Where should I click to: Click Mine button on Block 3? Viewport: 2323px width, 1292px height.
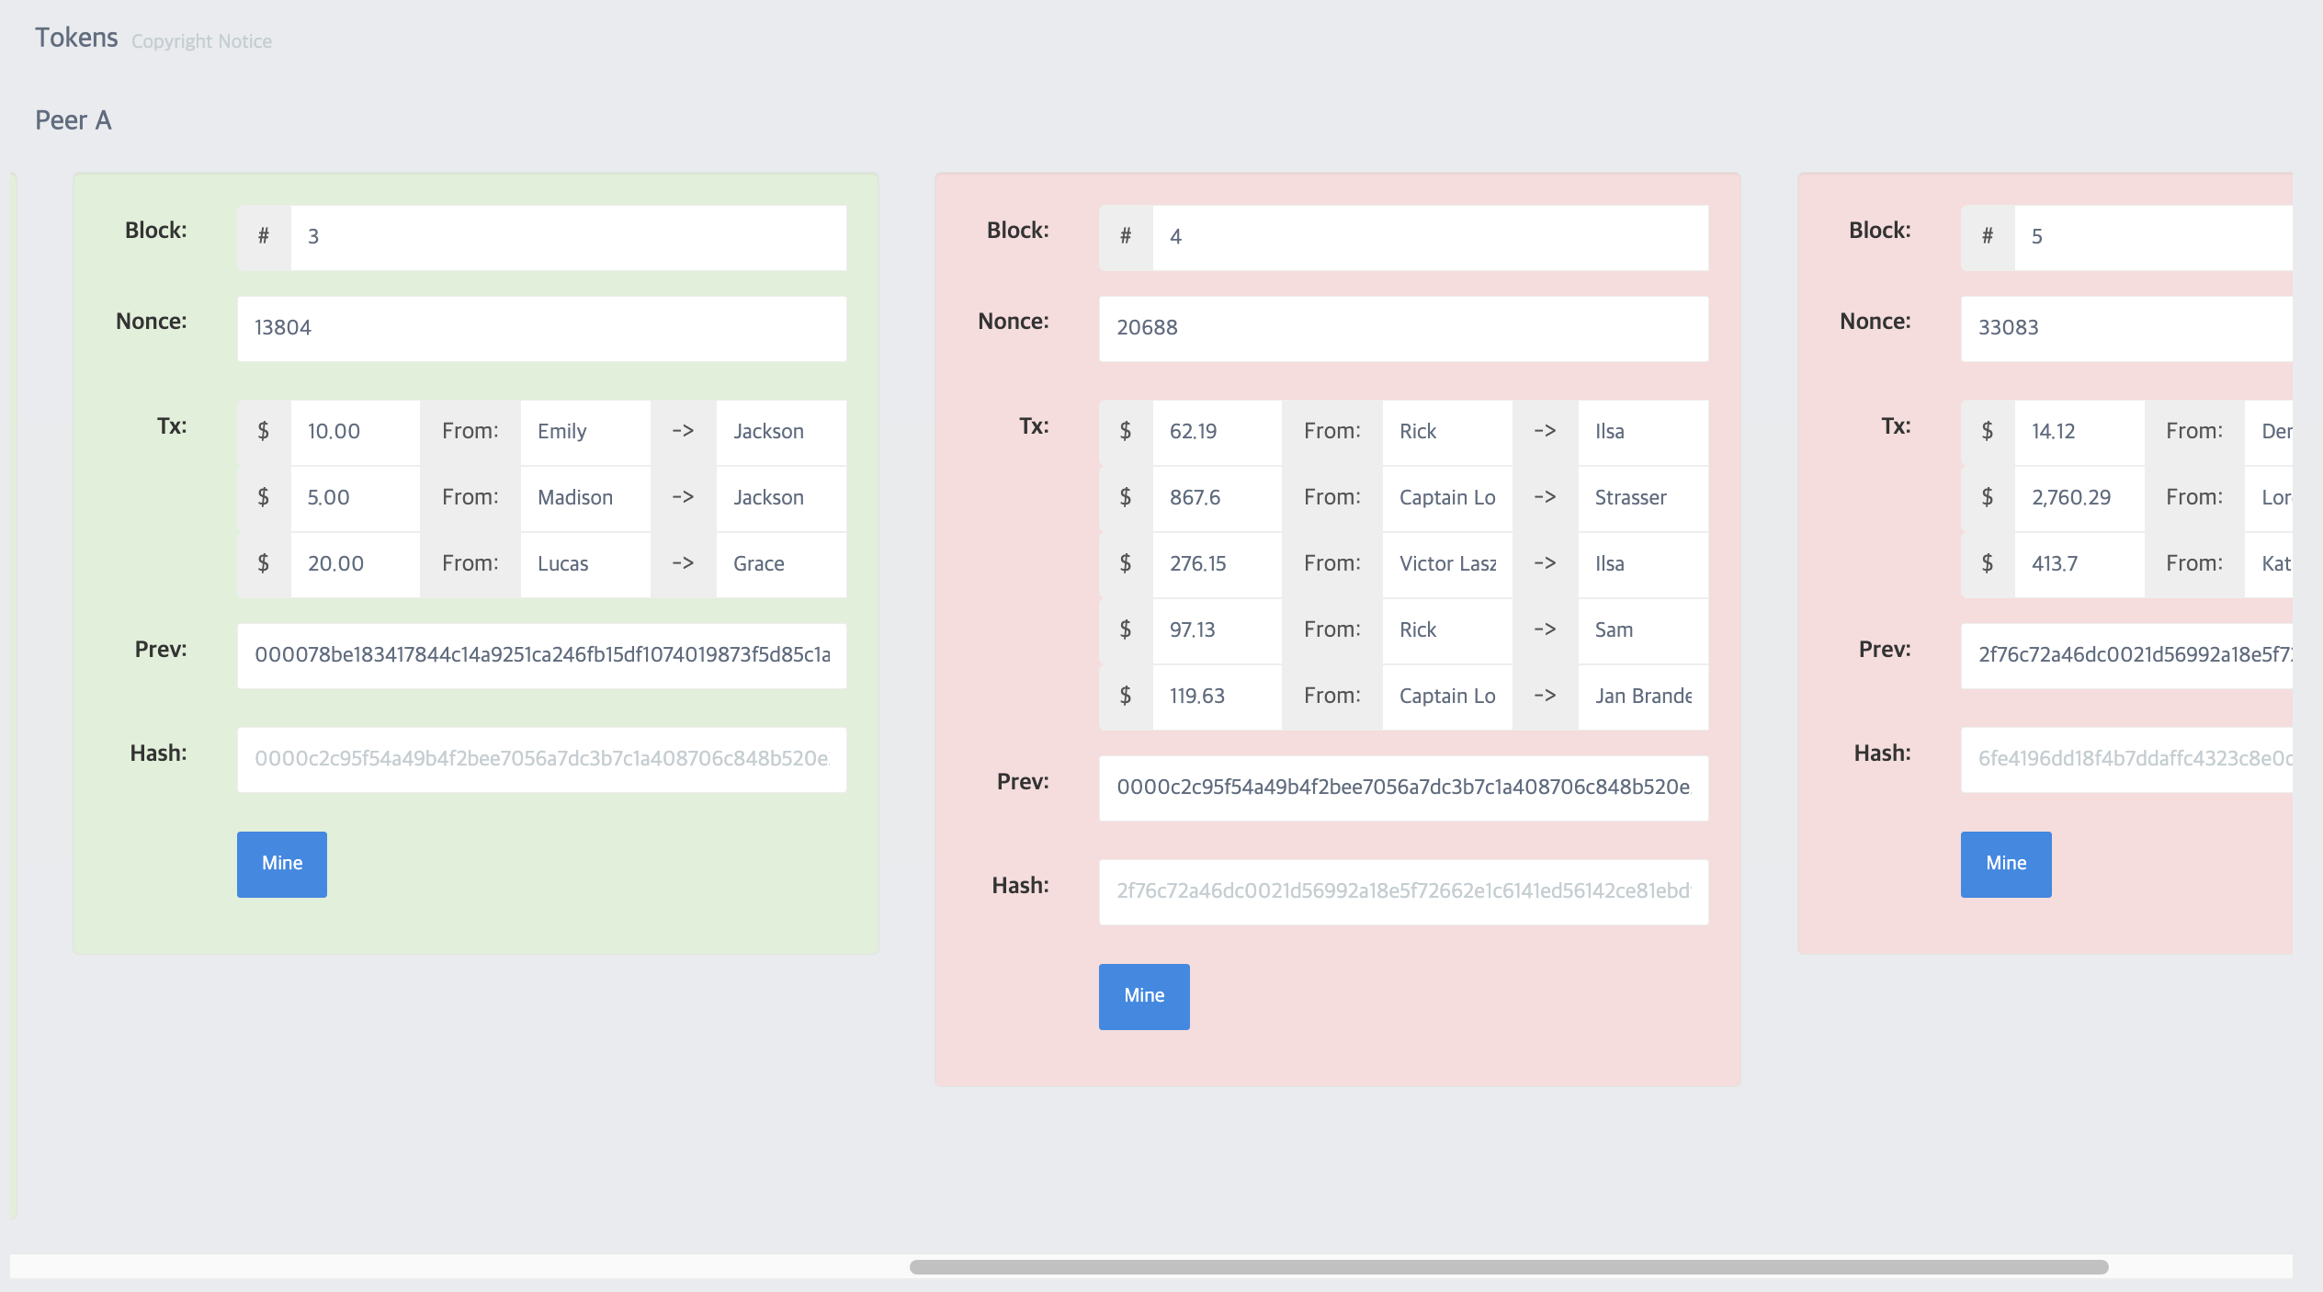click(x=281, y=864)
